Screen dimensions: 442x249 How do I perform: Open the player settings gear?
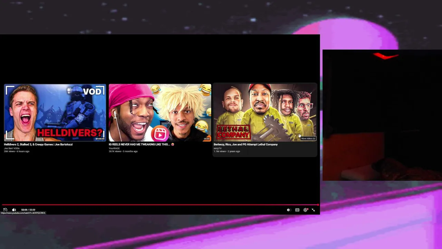click(306, 210)
